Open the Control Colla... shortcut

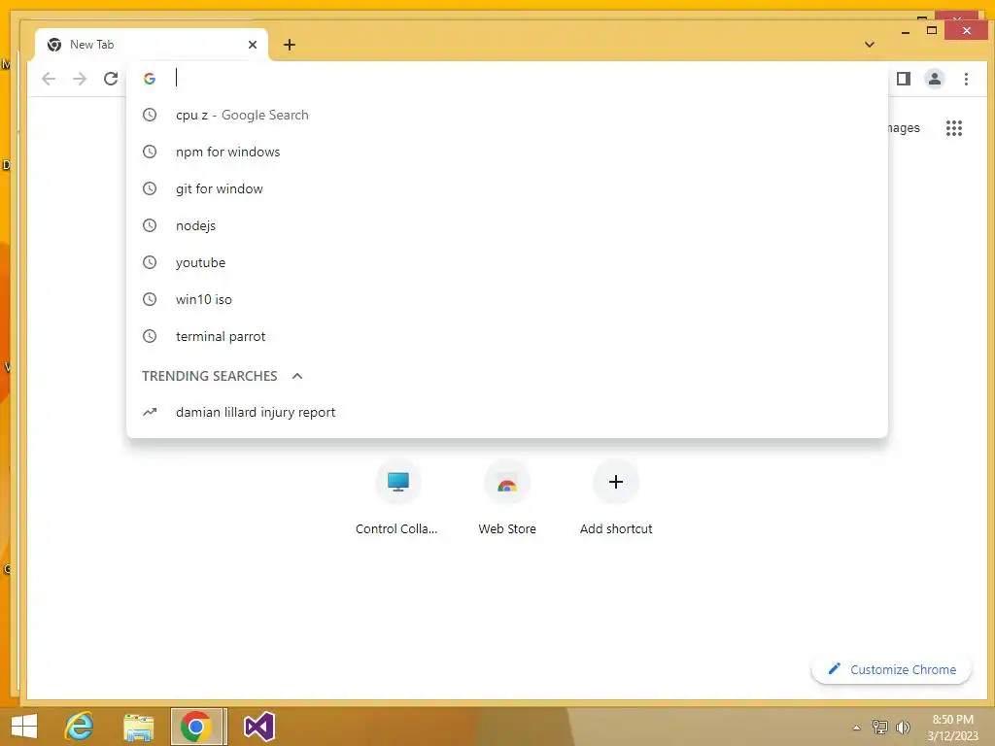pyautogui.click(x=397, y=498)
